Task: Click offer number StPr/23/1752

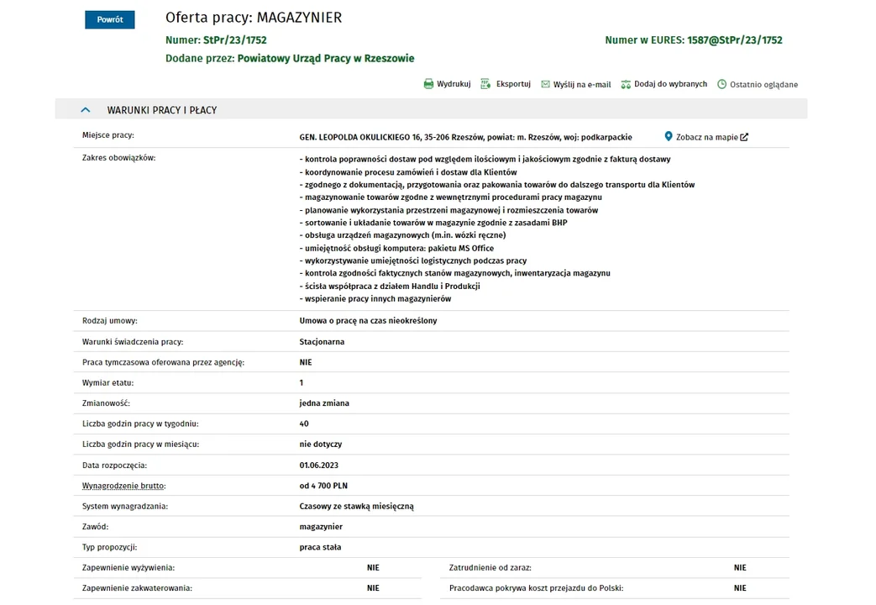Action: 234,40
